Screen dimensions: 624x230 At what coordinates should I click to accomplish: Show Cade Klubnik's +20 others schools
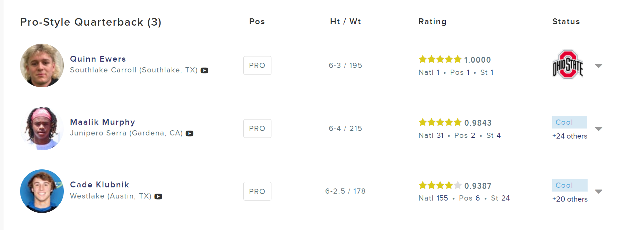(x=570, y=199)
